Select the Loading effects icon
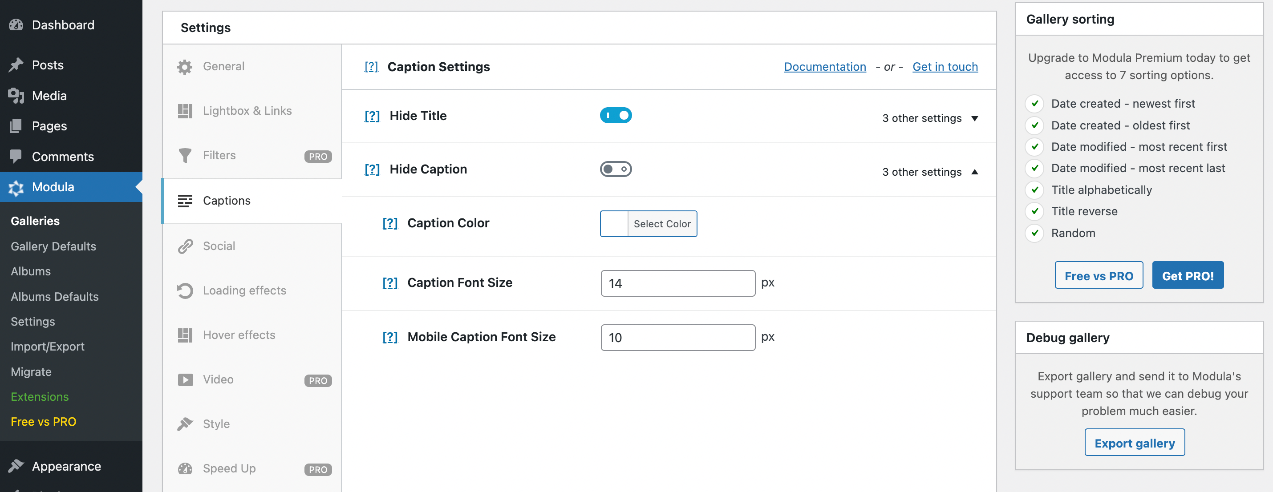1273x492 pixels. coord(185,290)
